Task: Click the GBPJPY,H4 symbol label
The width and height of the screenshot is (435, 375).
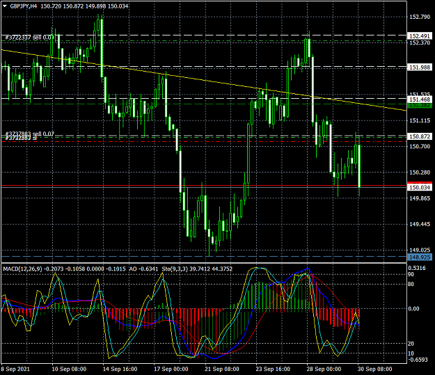Action: click(23, 6)
